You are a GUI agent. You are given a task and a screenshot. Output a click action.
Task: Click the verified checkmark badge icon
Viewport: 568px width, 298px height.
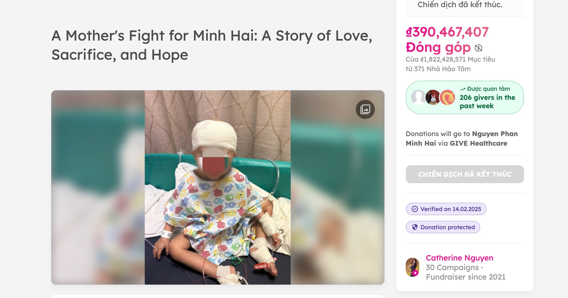click(x=415, y=209)
